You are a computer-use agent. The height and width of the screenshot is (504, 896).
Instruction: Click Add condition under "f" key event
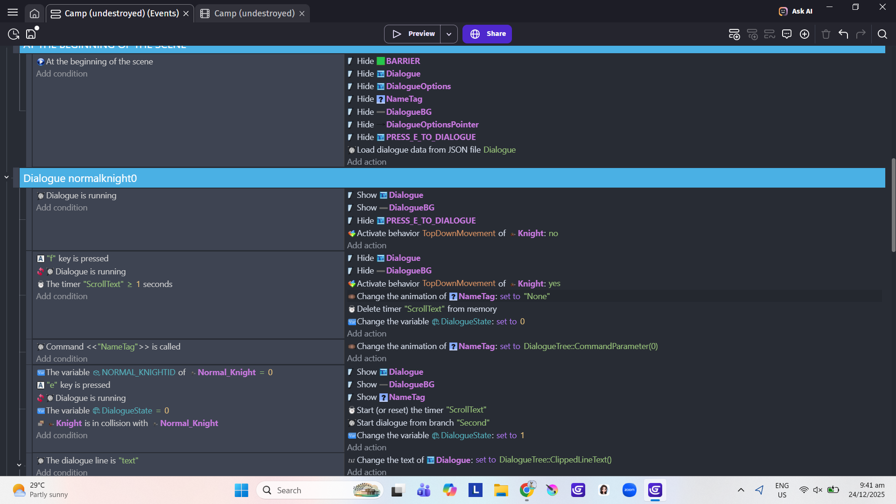[x=62, y=296]
